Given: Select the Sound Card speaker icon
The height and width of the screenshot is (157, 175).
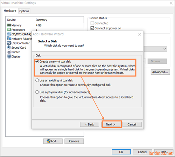Looking at the screenshot, I should tap(9, 47).
